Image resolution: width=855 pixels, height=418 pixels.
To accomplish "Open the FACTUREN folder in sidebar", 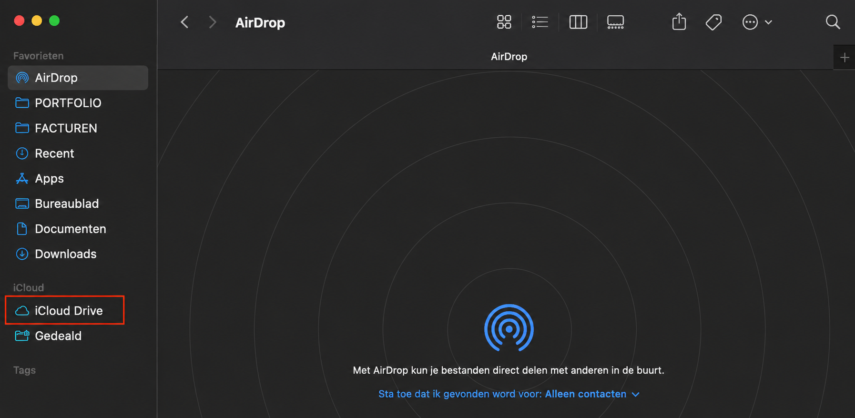I will (78, 128).
